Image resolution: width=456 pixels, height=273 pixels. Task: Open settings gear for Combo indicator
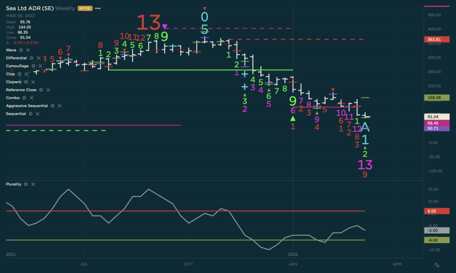tap(24, 98)
